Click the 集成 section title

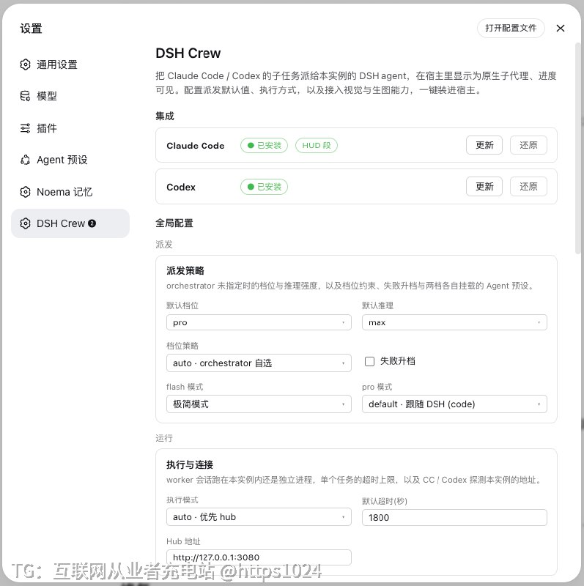(165, 116)
